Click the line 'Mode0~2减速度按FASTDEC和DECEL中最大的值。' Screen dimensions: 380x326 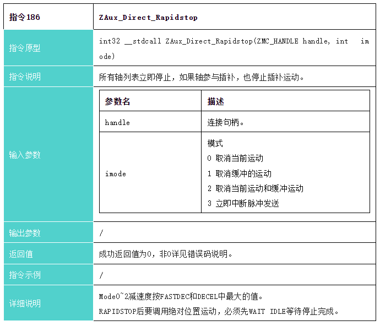[x=181, y=296]
